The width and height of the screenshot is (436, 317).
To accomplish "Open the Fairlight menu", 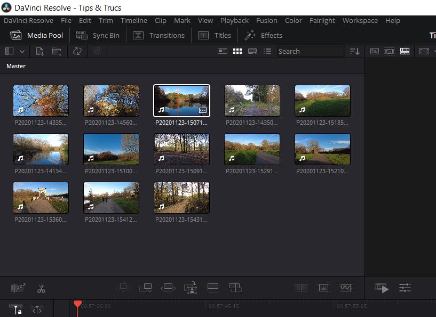I will [x=322, y=20].
